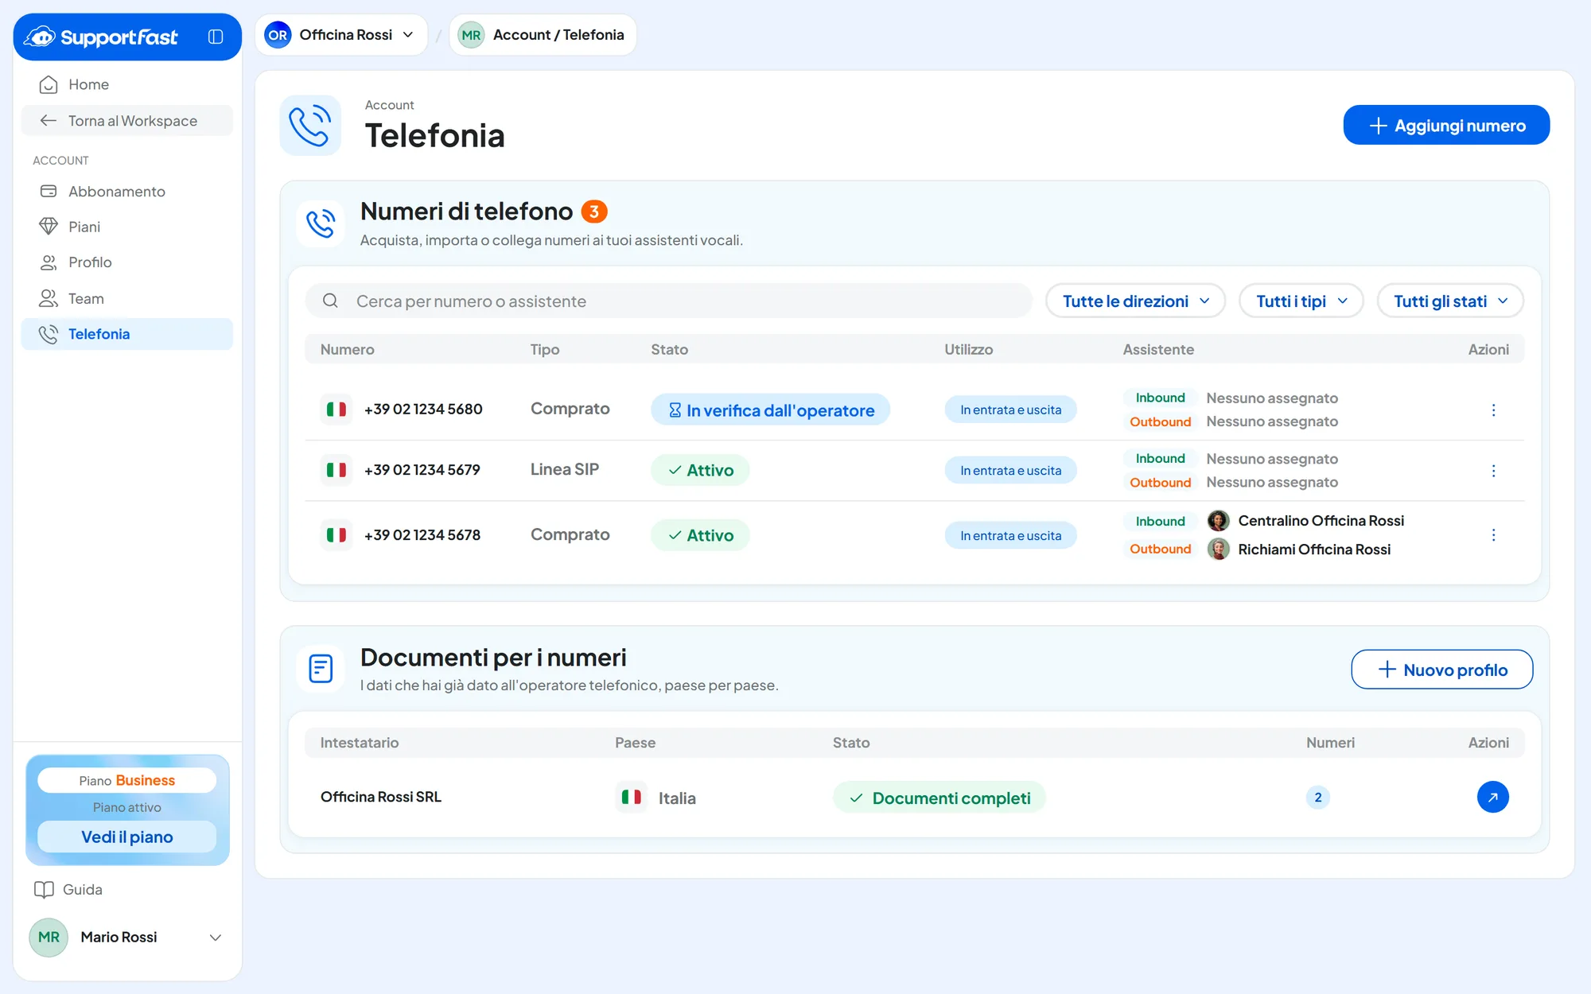Screen dimensions: 1591x994
Task: Click Richiami Officina Rossi assistant avatar
Action: (1218, 549)
